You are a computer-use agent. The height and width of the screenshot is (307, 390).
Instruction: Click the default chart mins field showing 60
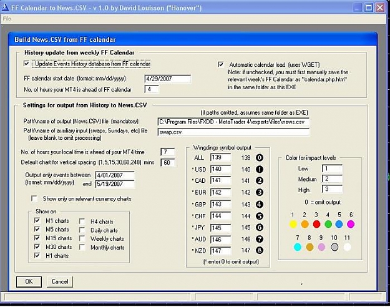tap(168, 162)
